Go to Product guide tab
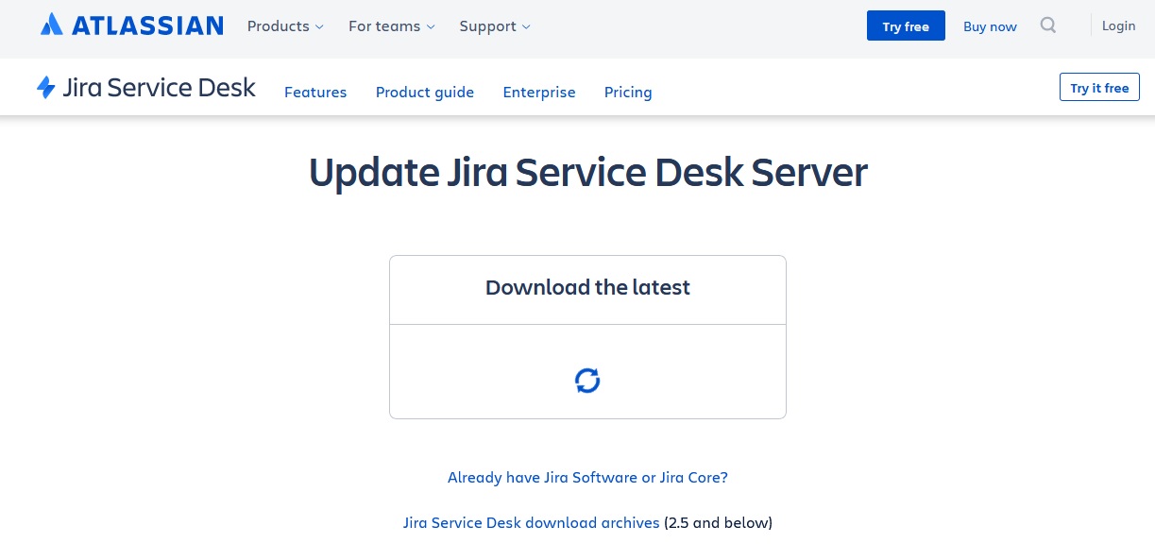Screen dimensions: 1155x560 click(425, 92)
